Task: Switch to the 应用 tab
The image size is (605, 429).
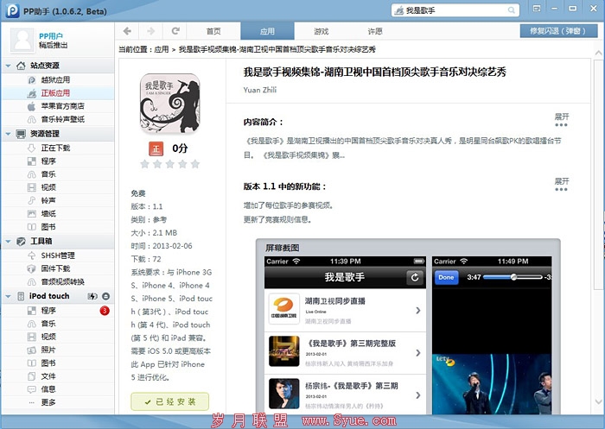Action: (x=267, y=31)
